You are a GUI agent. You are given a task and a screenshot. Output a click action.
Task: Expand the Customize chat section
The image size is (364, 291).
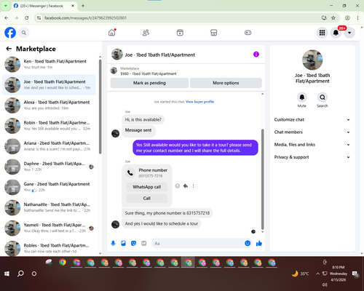pyautogui.click(x=312, y=119)
